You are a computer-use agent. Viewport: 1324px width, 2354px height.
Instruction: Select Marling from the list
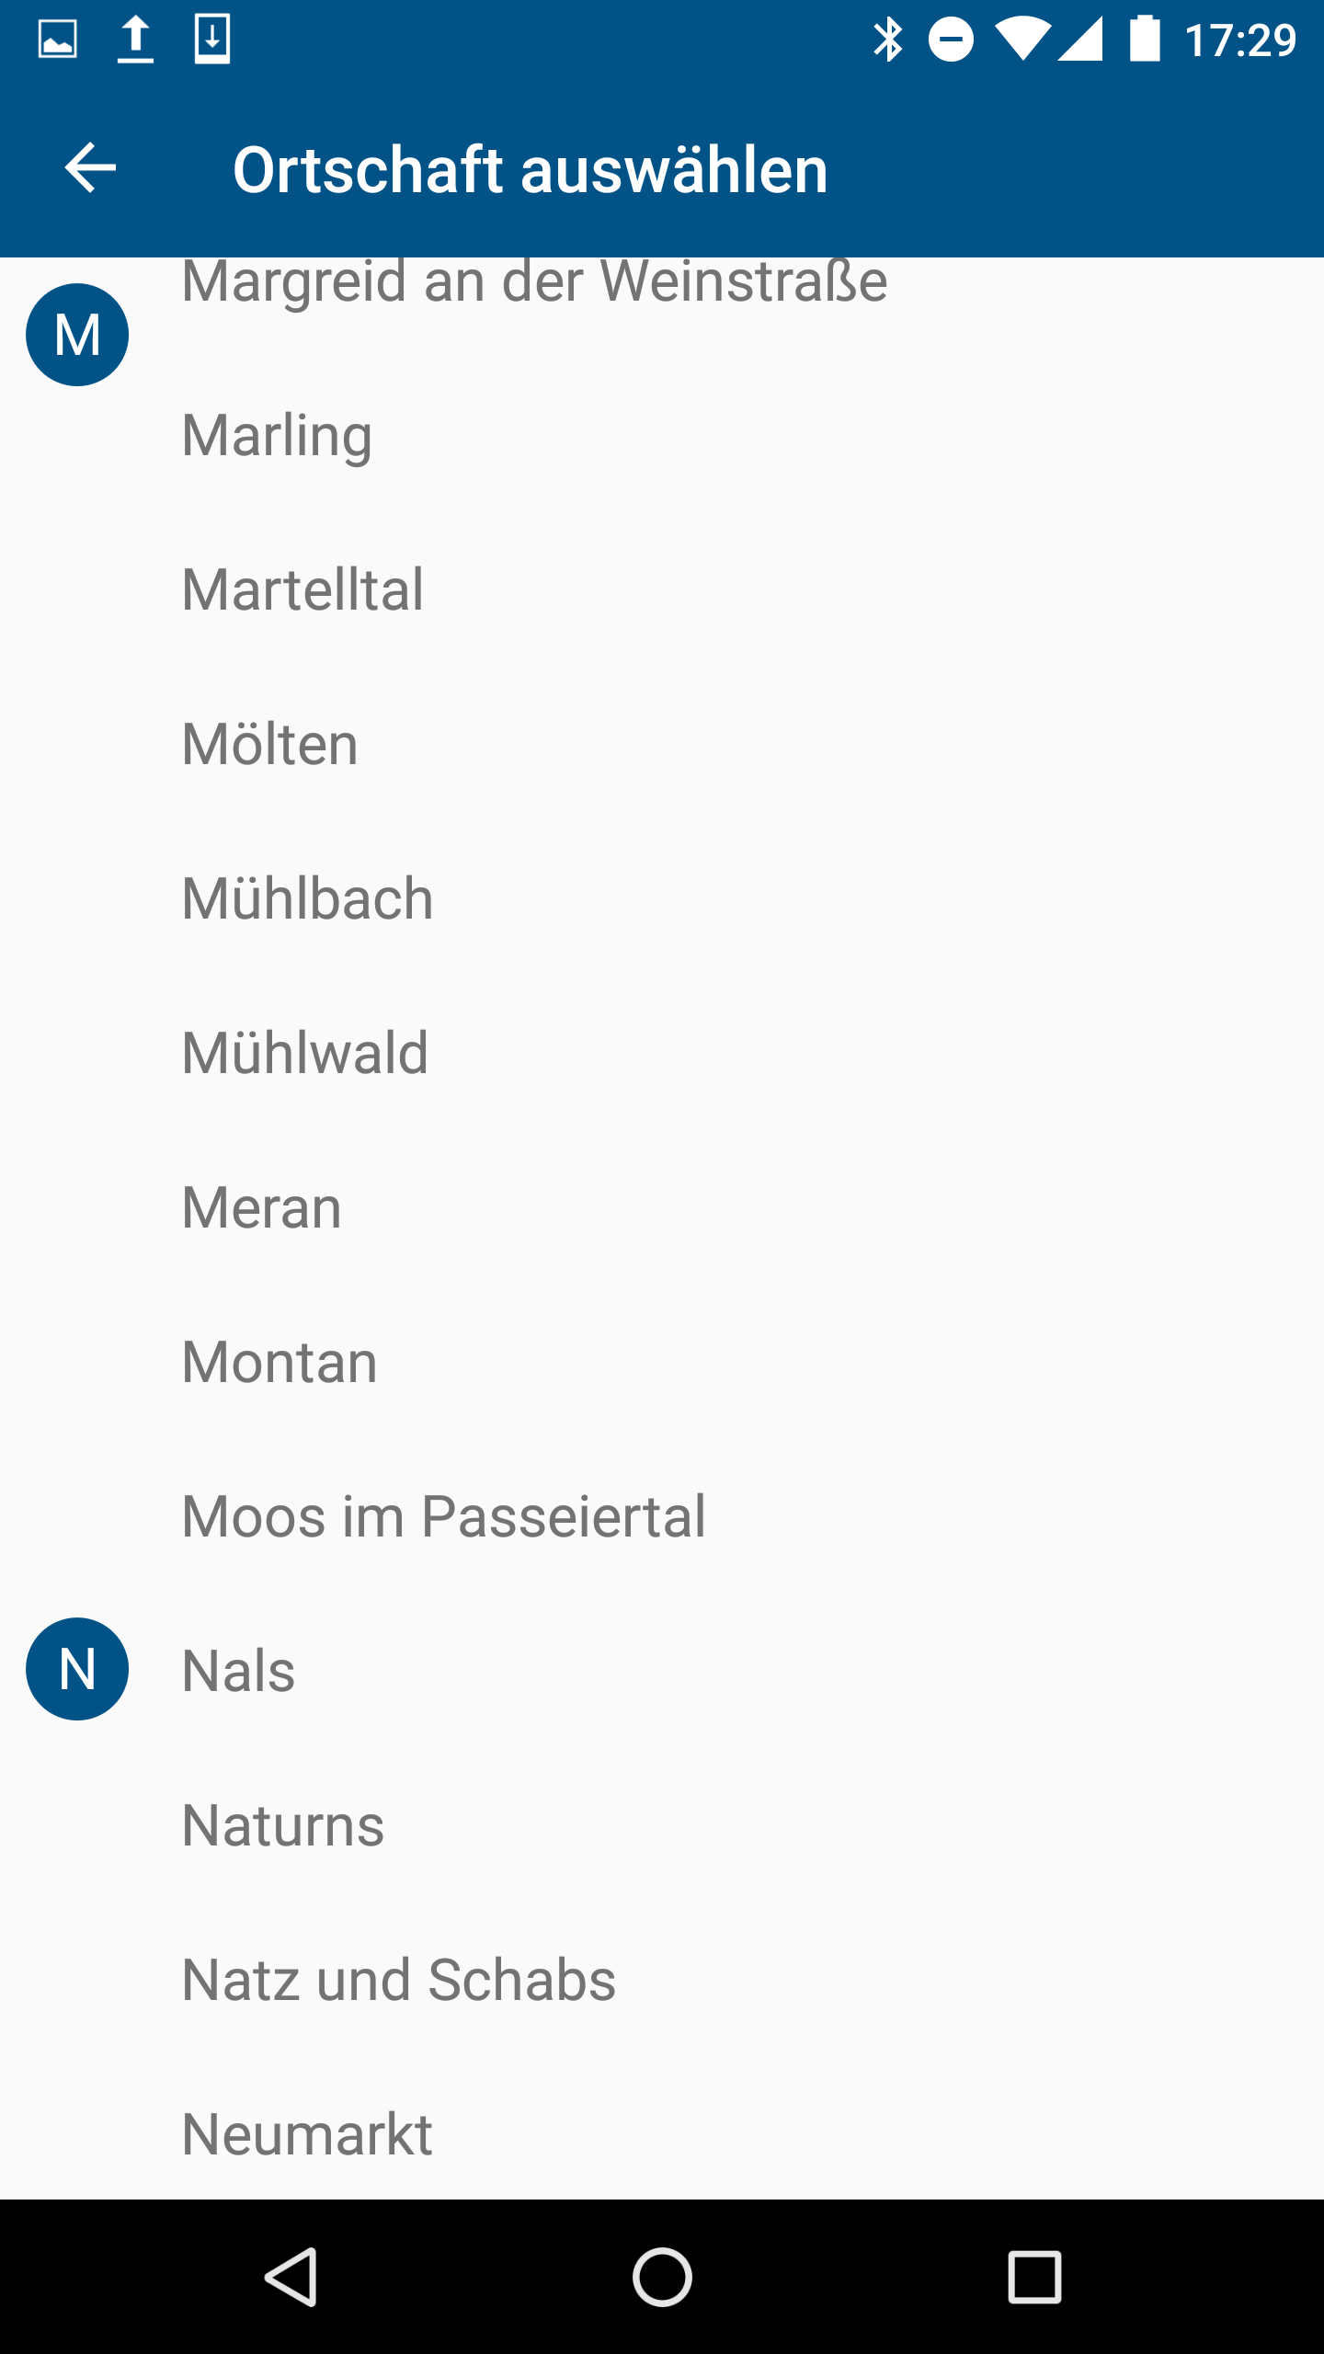point(278,435)
